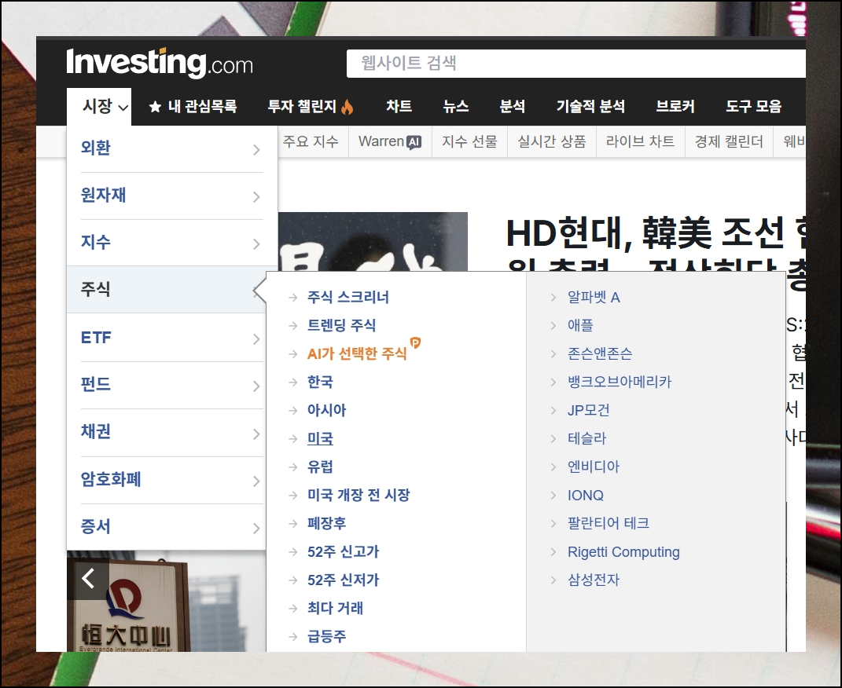Open the 52주 신저가 link
Viewport: 842px width, 688px height.
click(x=343, y=580)
